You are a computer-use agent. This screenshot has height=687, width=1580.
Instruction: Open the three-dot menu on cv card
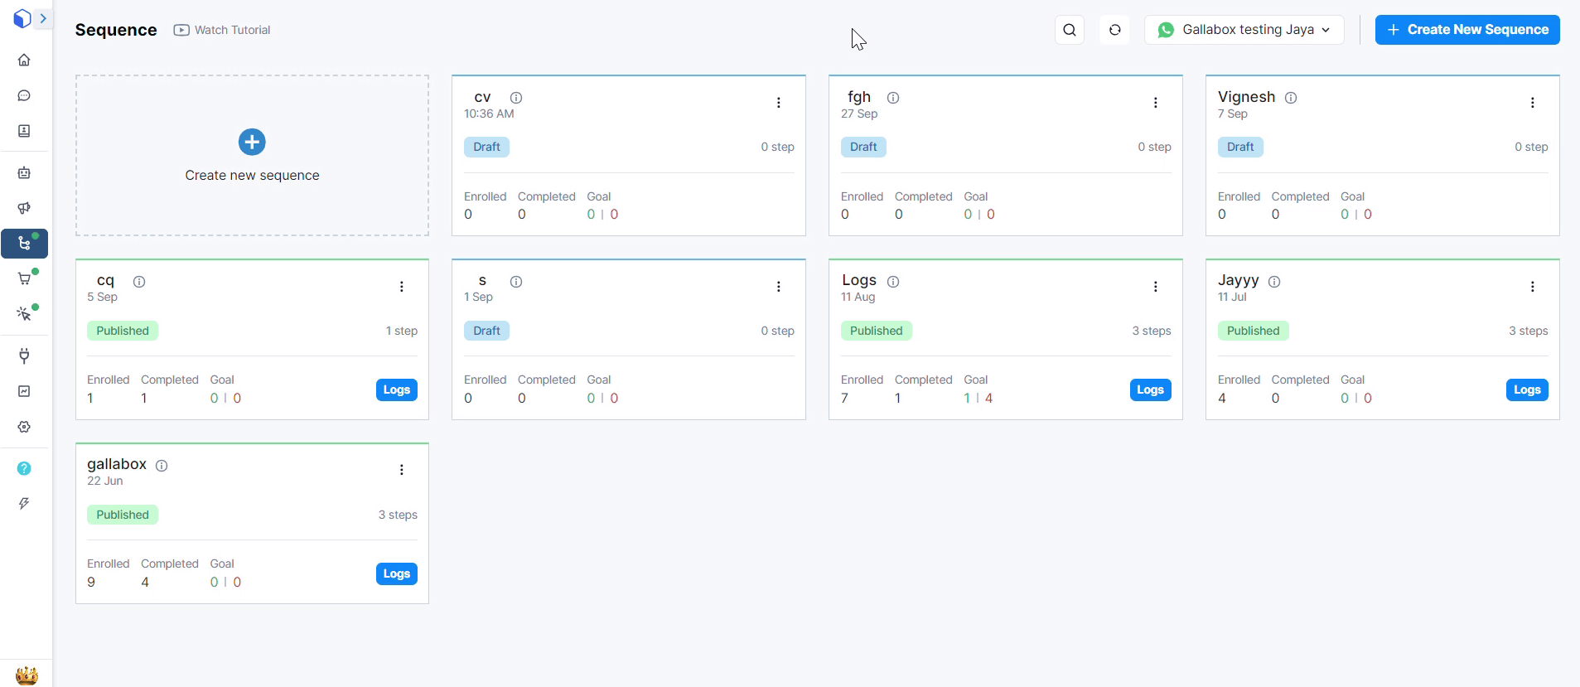(779, 103)
